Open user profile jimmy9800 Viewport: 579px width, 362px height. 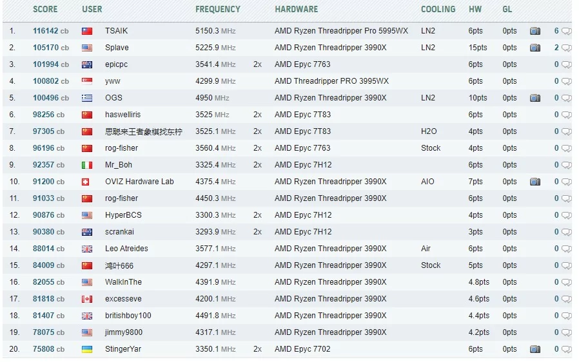click(124, 332)
